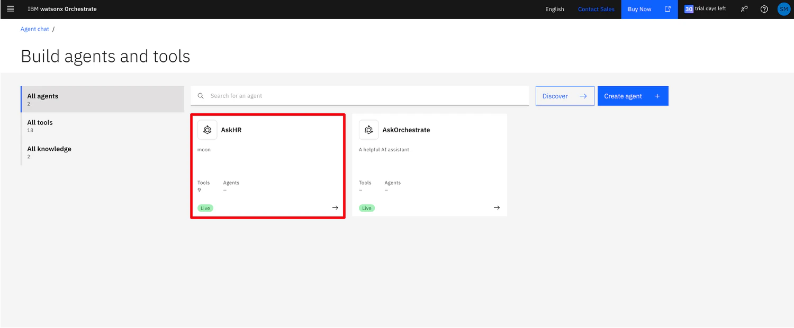Click the AskHR agent icon

click(207, 130)
